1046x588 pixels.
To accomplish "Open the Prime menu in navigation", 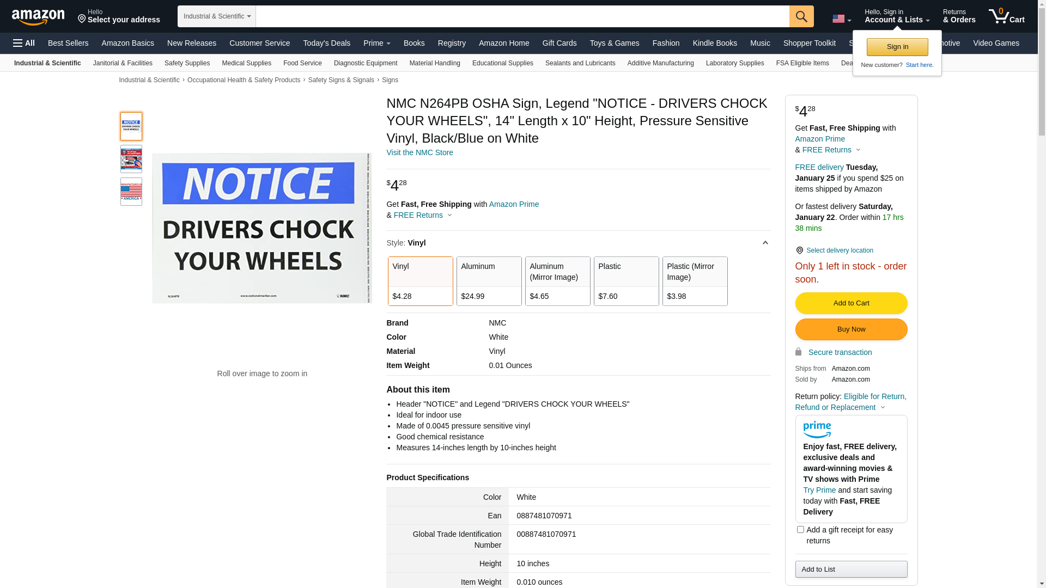I will 376,43.
